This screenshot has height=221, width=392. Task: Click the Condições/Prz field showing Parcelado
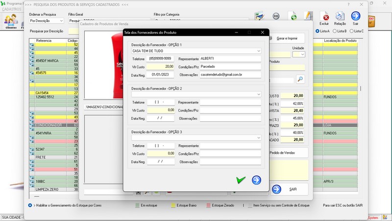[230, 67]
